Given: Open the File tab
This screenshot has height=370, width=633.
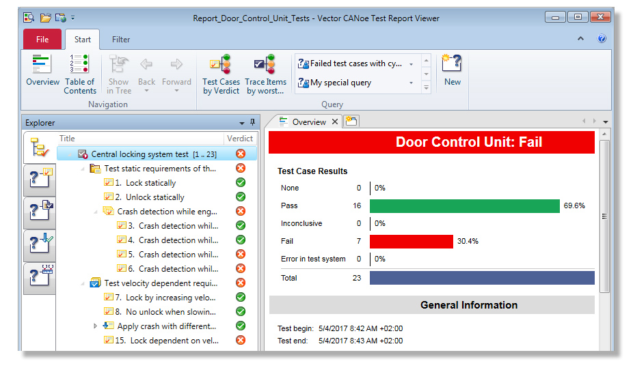Looking at the screenshot, I should (x=42, y=40).
